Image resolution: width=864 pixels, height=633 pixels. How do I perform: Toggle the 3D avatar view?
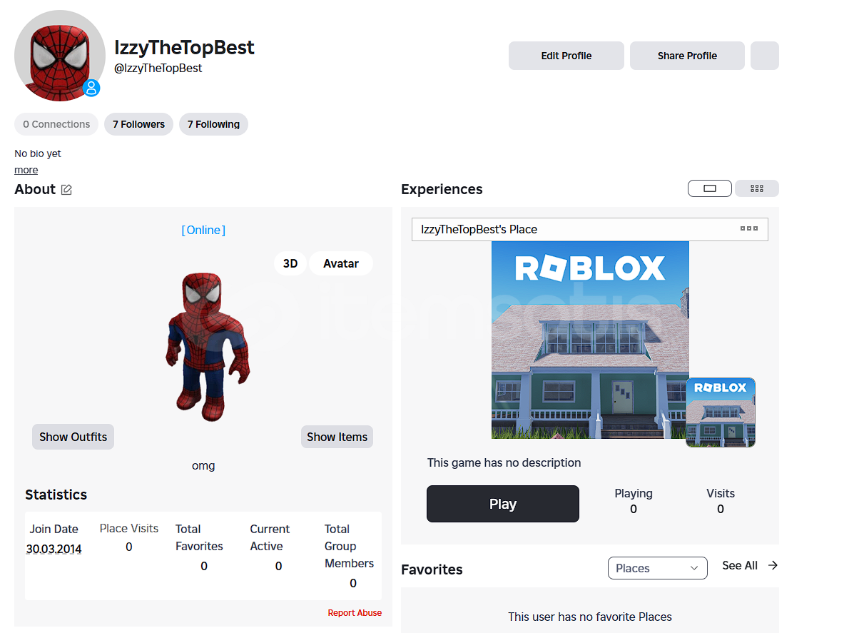(x=290, y=263)
